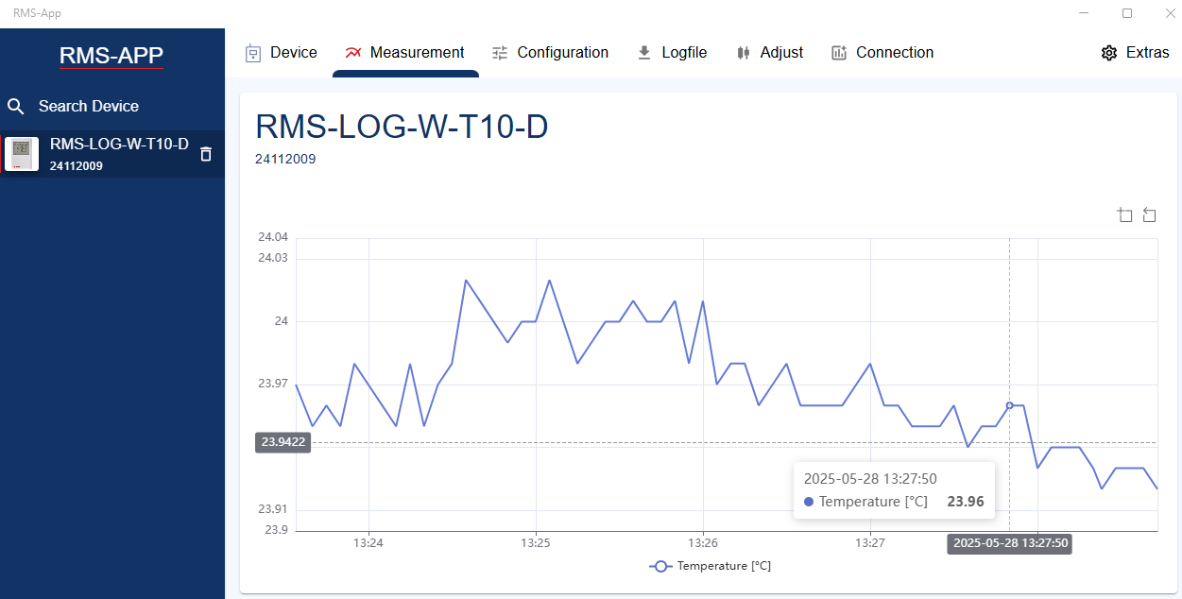Close the RMS-App window
1182x599 pixels.
1169,13
